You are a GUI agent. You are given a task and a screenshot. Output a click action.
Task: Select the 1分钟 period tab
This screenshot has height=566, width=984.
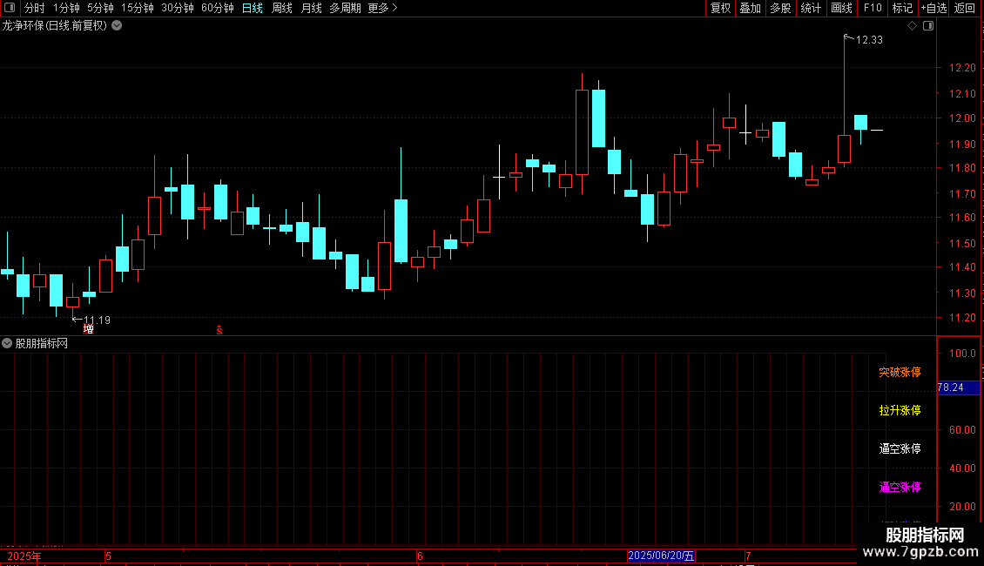pyautogui.click(x=66, y=8)
